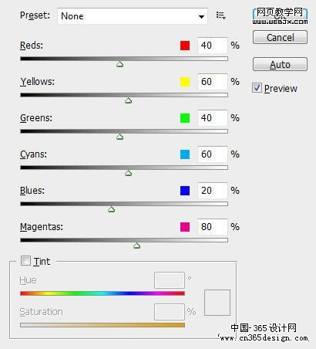Click the Blues percentage input field
The height and width of the screenshot is (349, 316).
213,191
